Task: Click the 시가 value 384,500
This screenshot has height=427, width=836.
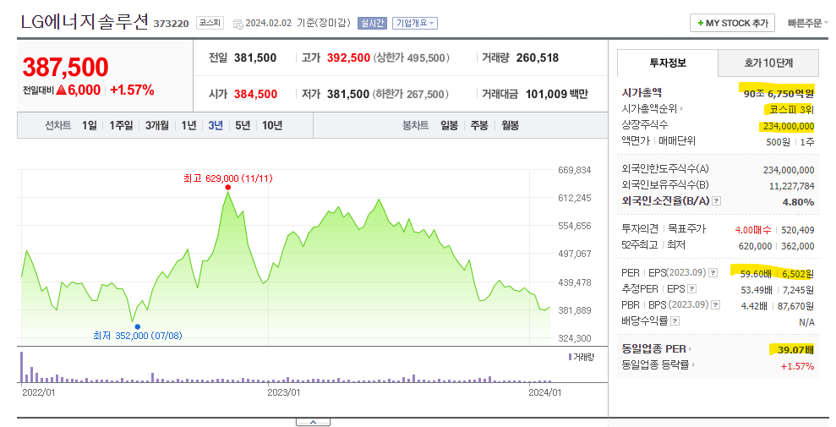Action: click(255, 94)
